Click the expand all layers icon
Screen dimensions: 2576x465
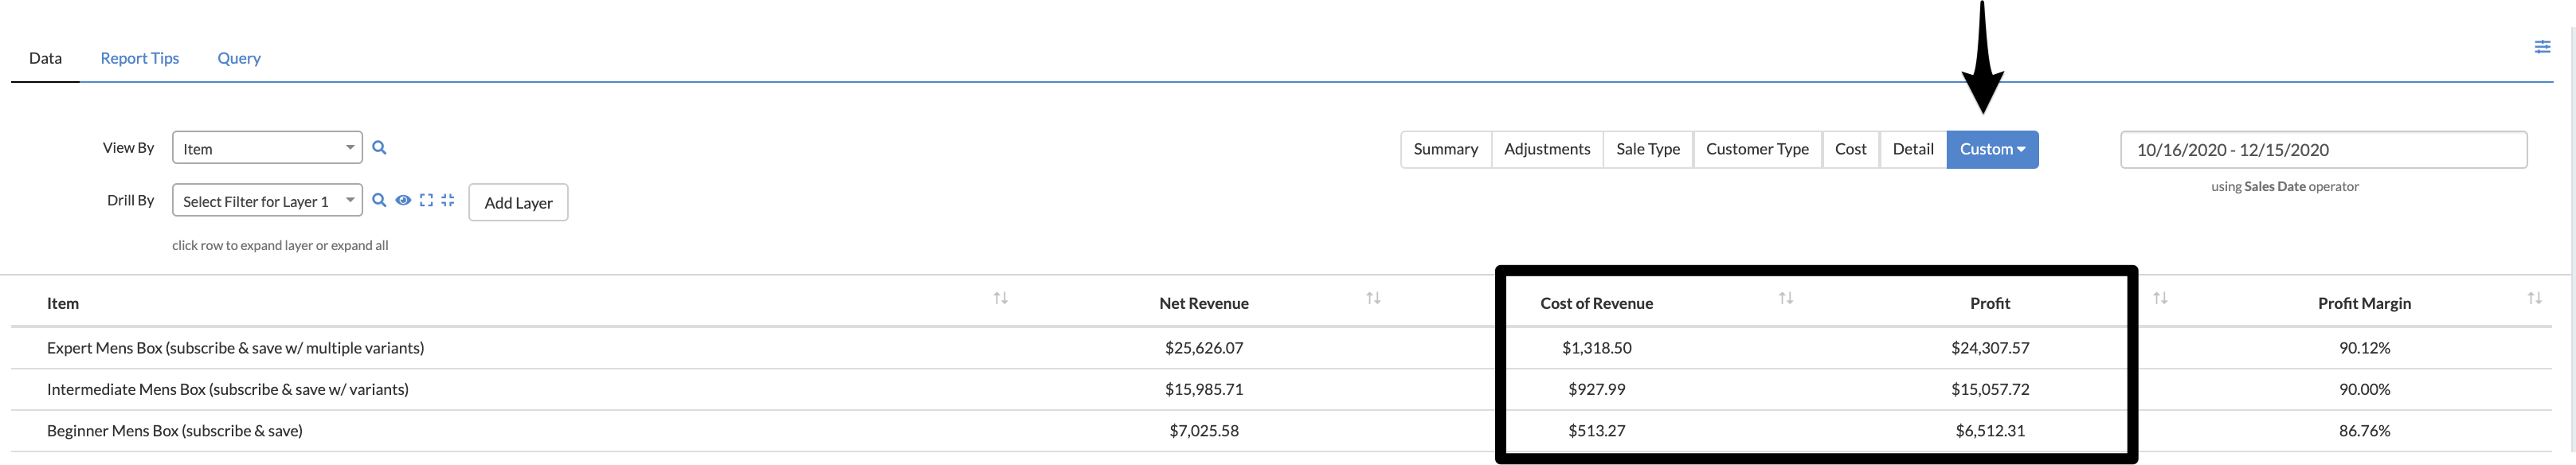pos(426,200)
